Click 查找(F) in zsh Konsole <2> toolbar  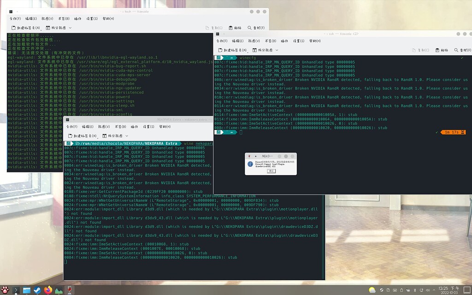(463, 50)
